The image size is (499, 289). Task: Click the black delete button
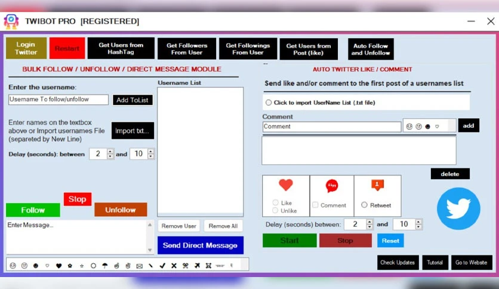[450, 174]
